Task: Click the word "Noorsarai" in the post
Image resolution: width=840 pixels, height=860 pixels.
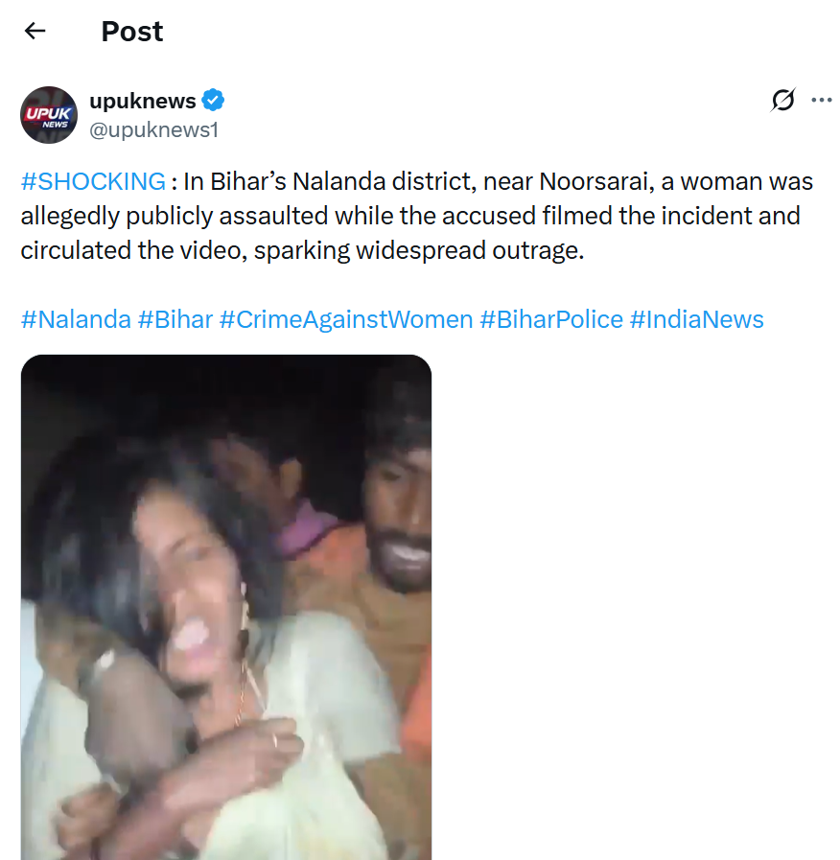Action: coord(595,181)
